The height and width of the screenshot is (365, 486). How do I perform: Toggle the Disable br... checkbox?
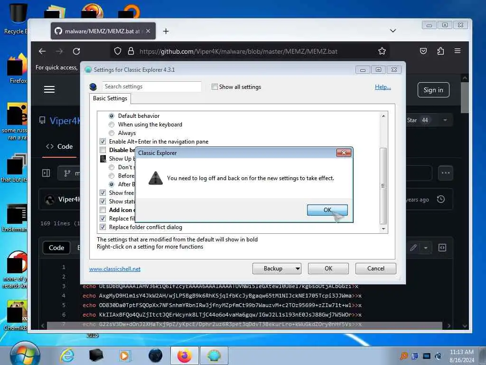pyautogui.click(x=103, y=150)
